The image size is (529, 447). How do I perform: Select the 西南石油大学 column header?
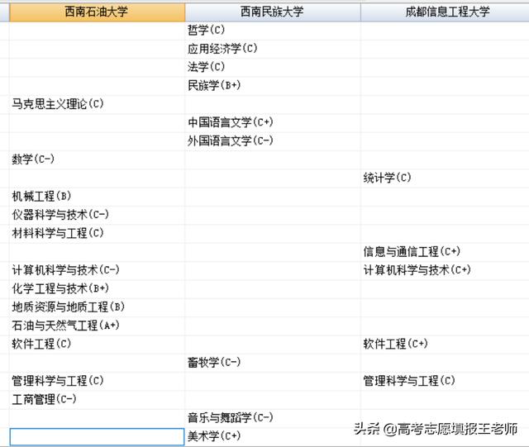(98, 12)
